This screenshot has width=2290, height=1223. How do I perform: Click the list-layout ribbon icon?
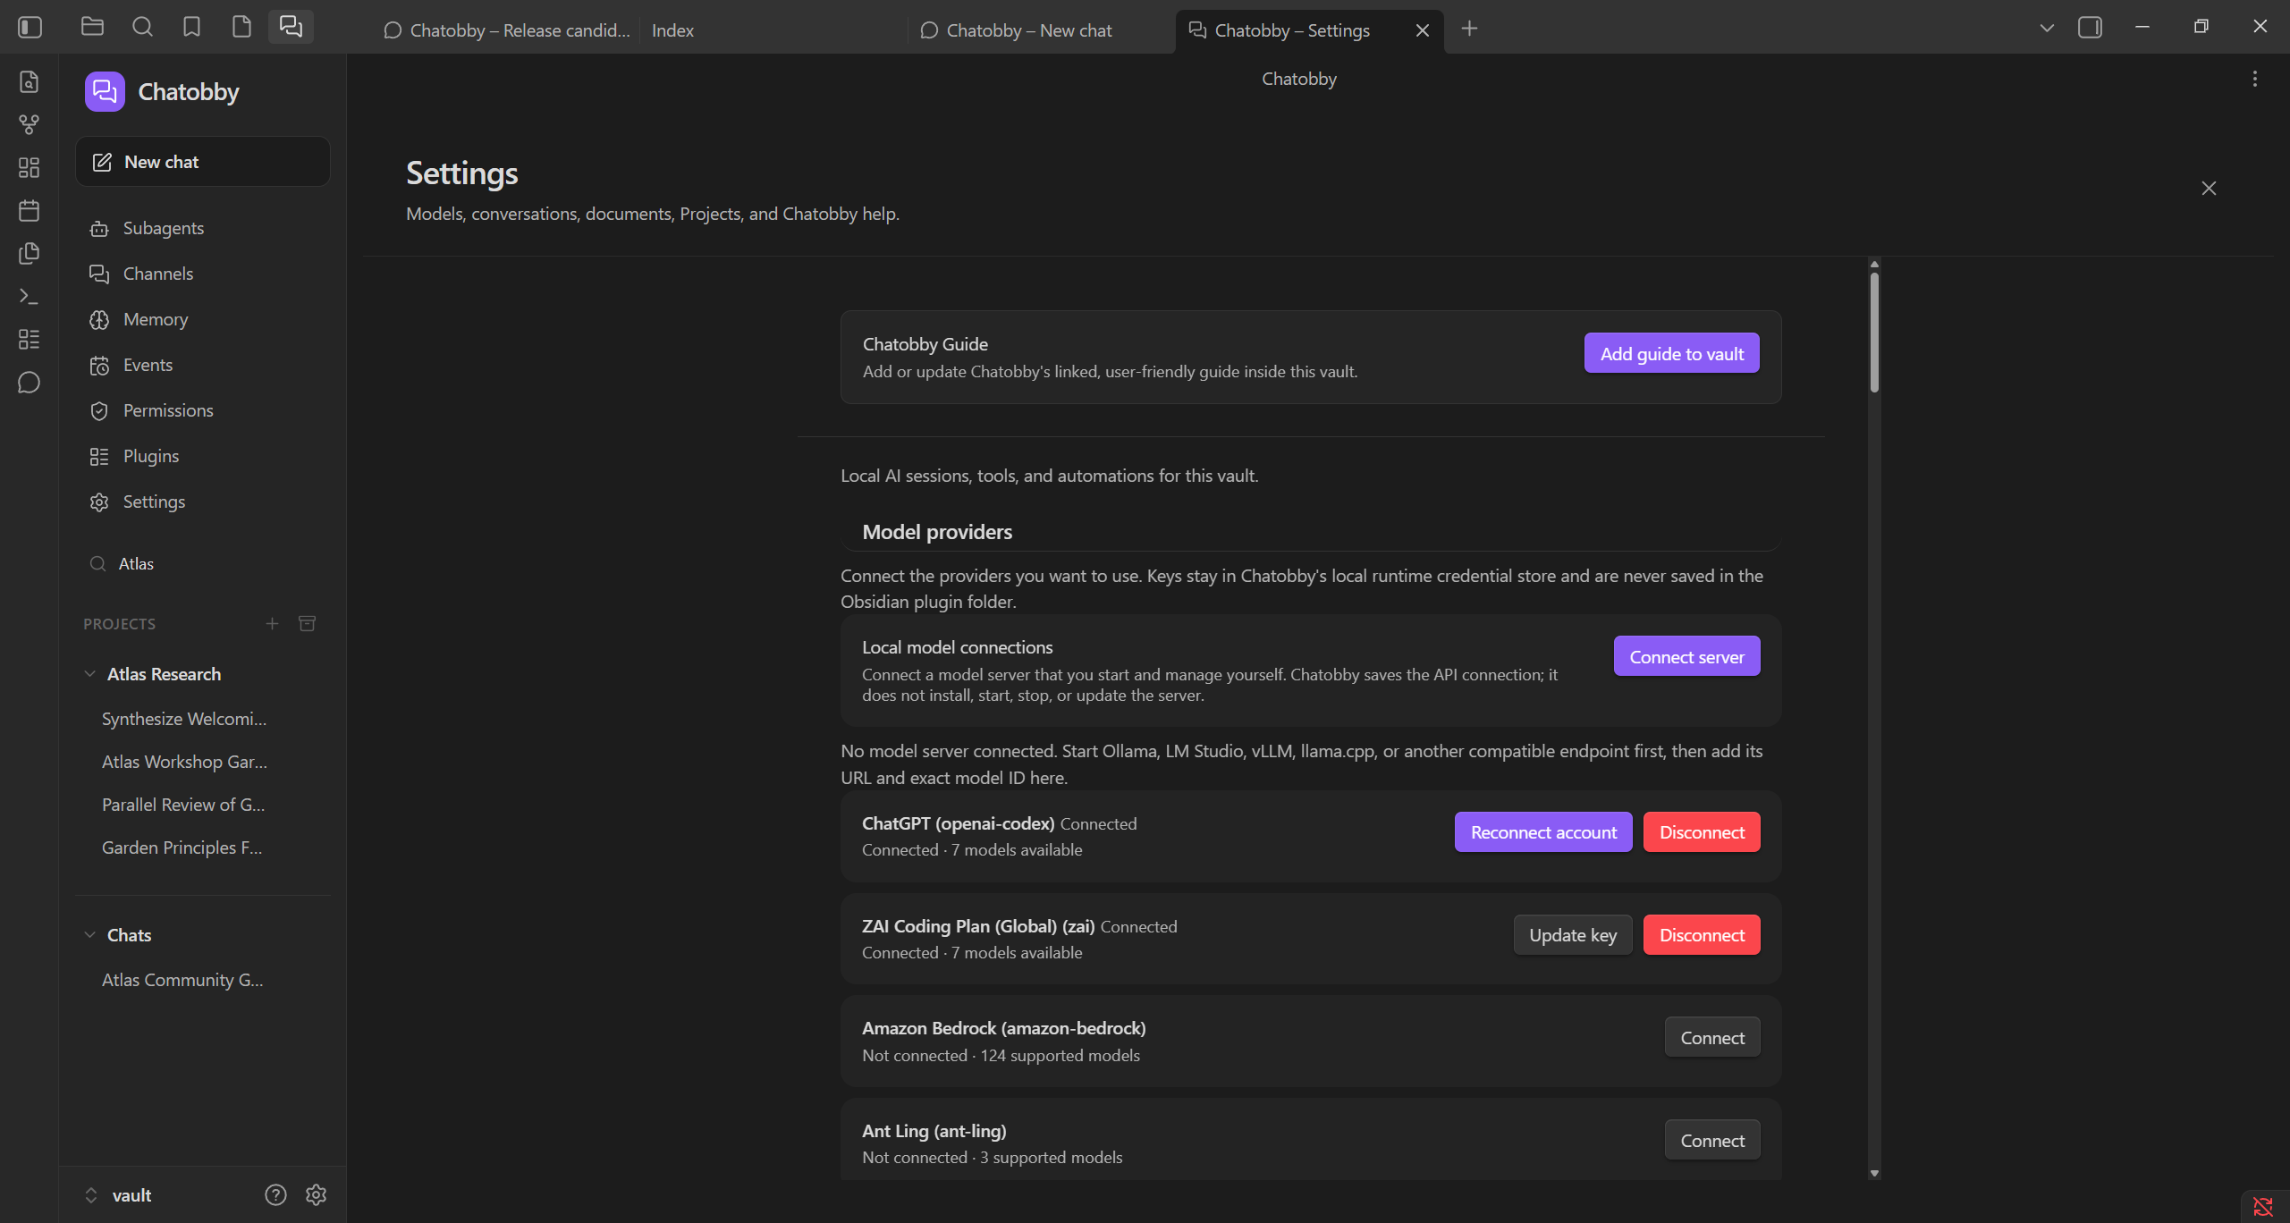[29, 339]
